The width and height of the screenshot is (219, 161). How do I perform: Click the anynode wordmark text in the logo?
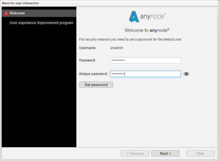click(x=152, y=17)
